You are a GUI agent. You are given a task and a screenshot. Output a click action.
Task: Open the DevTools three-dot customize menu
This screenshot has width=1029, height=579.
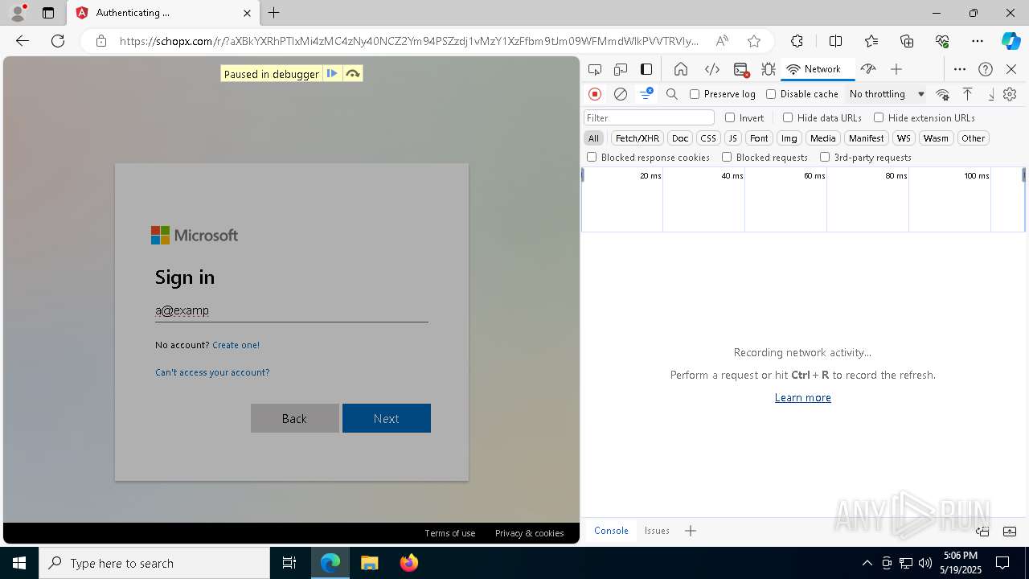[x=960, y=69]
